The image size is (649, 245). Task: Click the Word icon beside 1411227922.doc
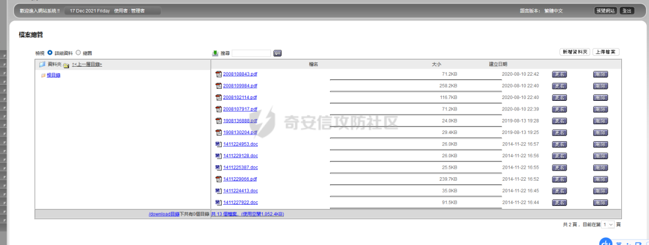219,202
